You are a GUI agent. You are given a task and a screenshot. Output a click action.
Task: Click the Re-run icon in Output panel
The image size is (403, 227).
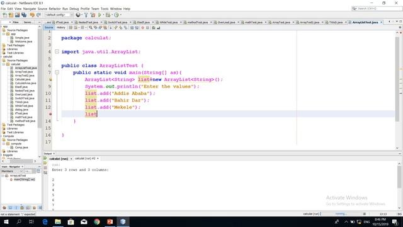(x=45, y=158)
